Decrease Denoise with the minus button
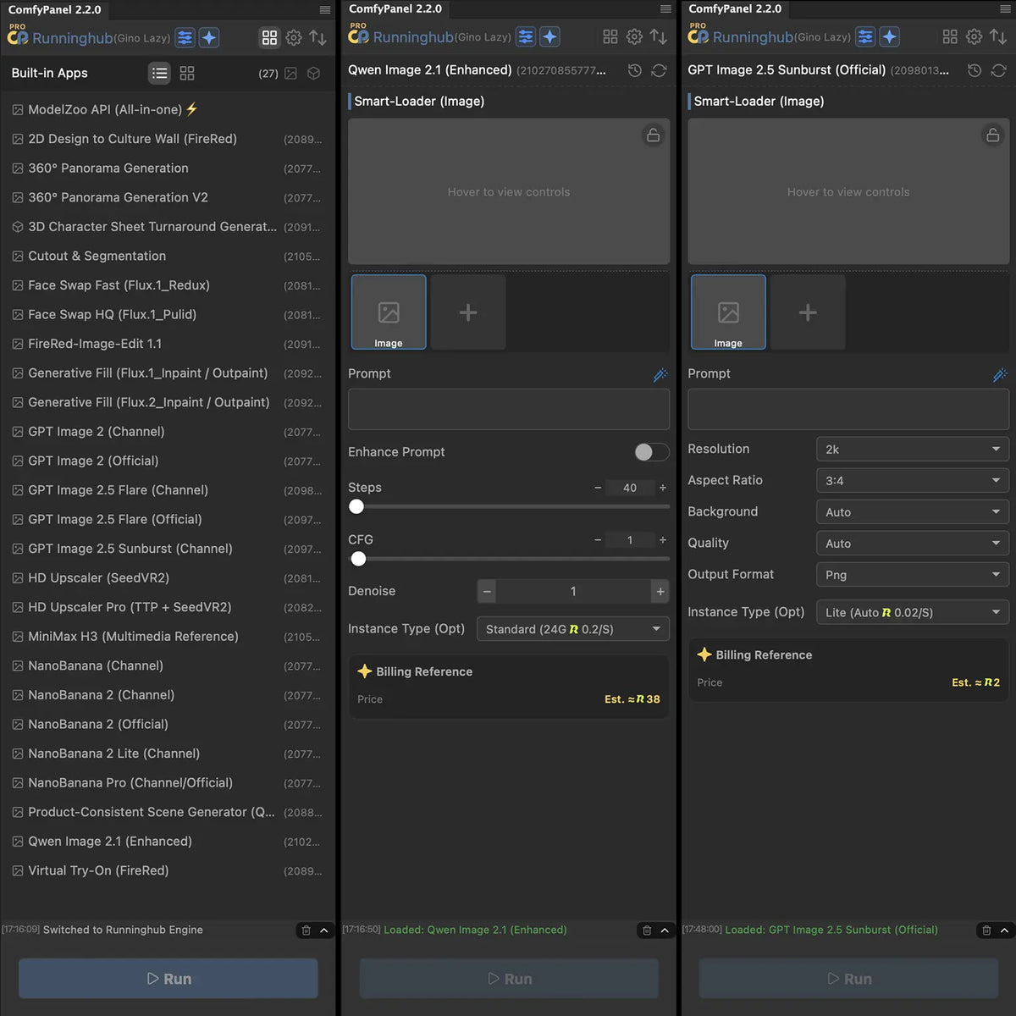The image size is (1016, 1016). pos(487,592)
